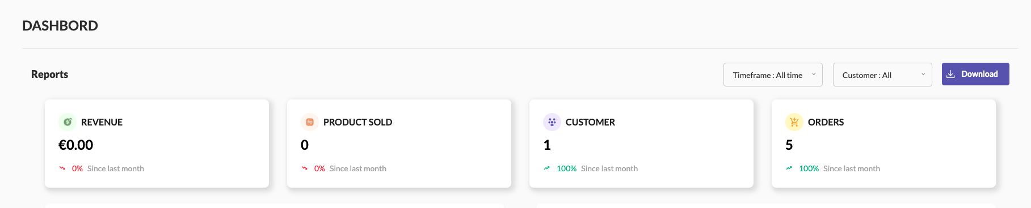Click the red down-trend icon under Product Sold
Image resolution: width=1031 pixels, height=208 pixels.
pyautogui.click(x=305, y=168)
